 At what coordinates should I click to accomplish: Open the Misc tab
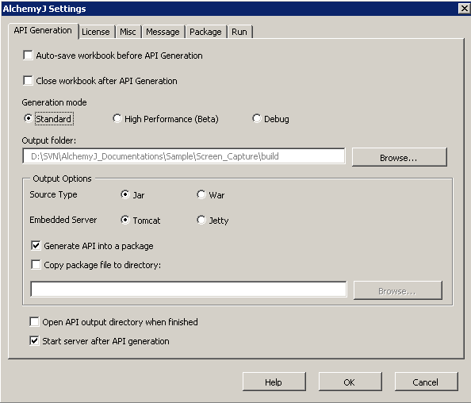(128, 32)
